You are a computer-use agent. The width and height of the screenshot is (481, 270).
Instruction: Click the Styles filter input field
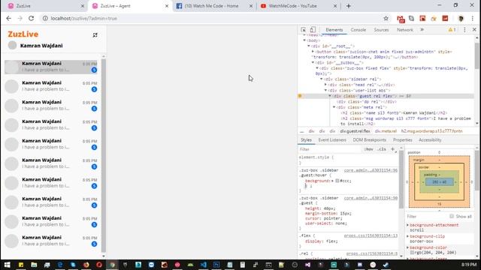[330, 149]
